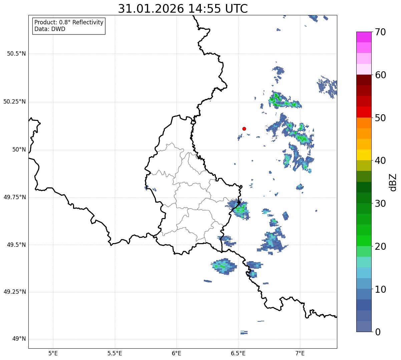Click the 'Product: 0.8° Reflectivity' label
401x360 pixels.
point(69,22)
